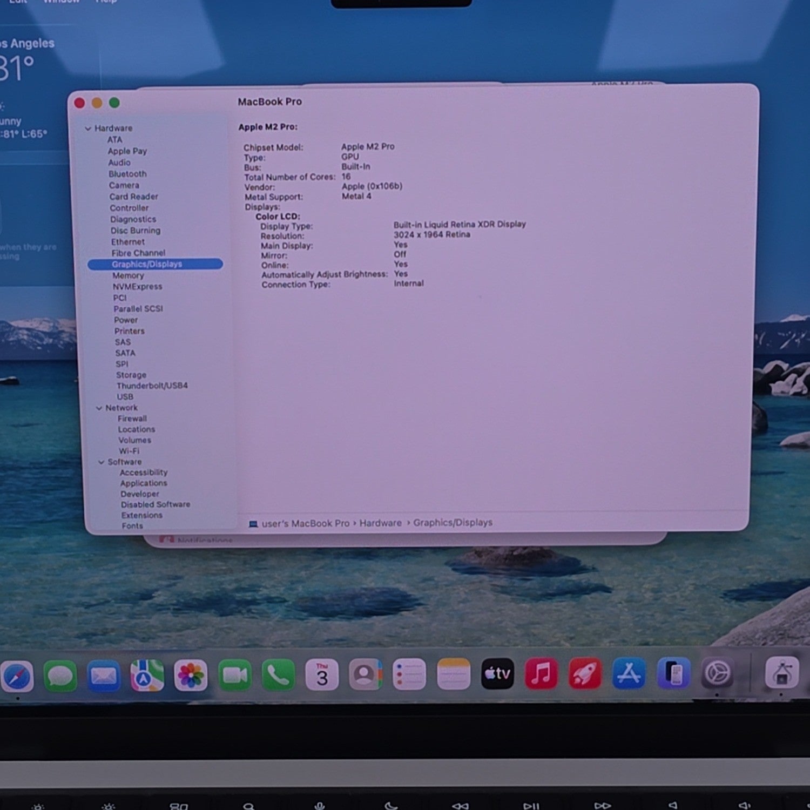Show Power information
The image size is (810, 810).
pyautogui.click(x=126, y=320)
